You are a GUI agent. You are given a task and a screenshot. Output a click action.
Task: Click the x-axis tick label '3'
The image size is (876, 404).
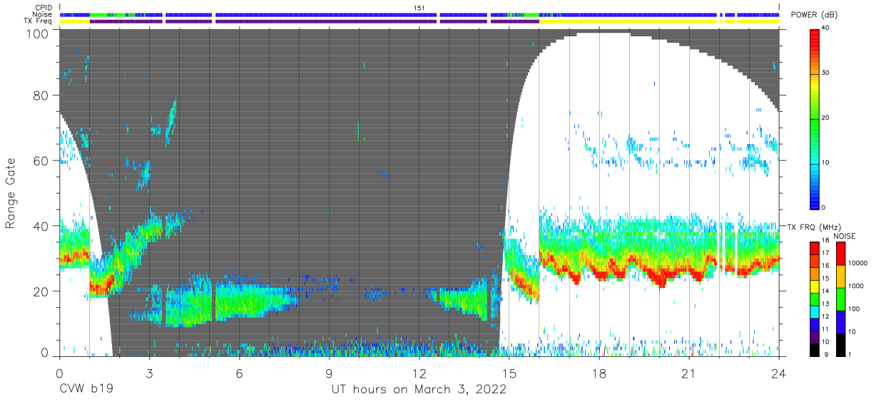149,373
